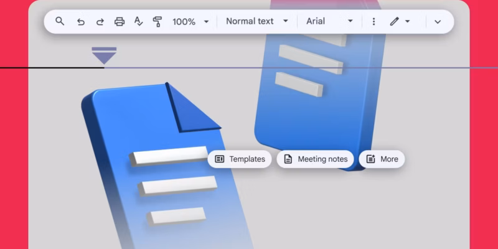Click the 100% zoom level value
This screenshot has height=249, width=498.
click(x=184, y=22)
